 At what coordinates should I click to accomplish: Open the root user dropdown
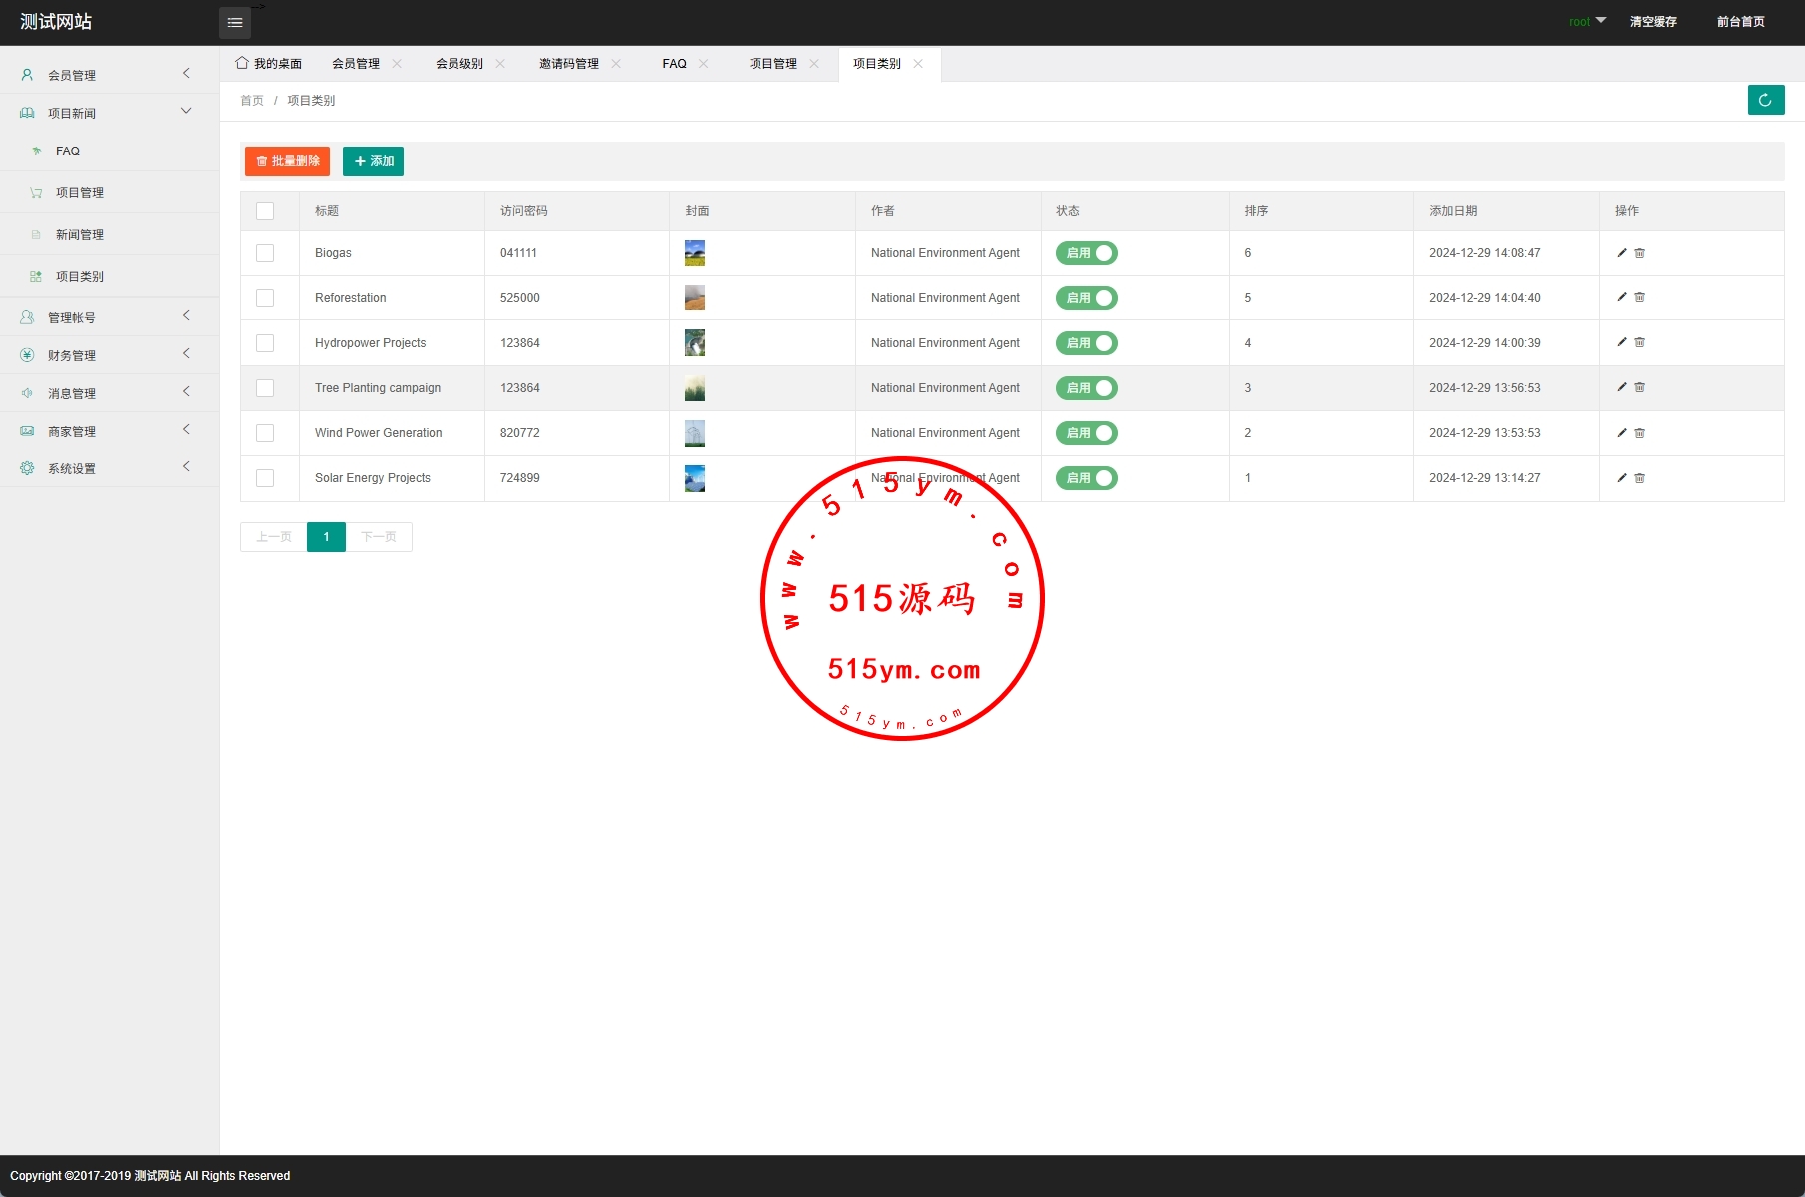[x=1586, y=22]
